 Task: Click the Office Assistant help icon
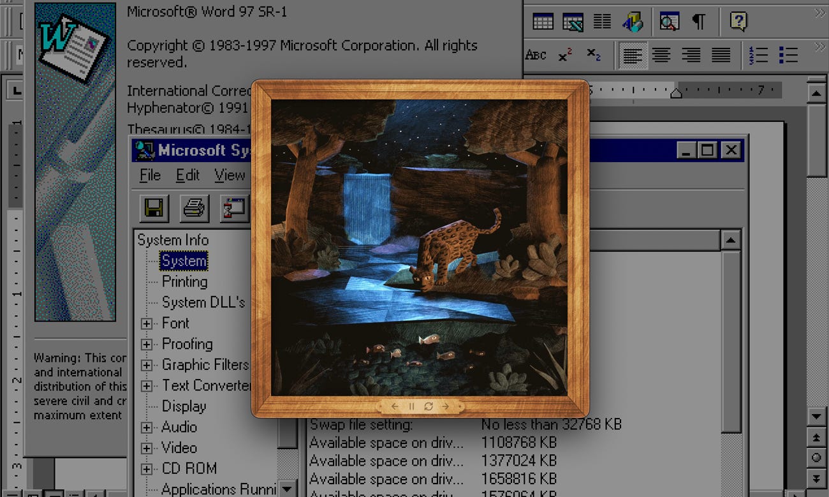click(738, 22)
